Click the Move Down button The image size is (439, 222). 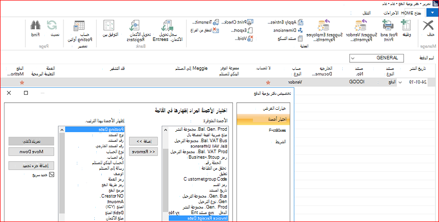pyautogui.click(x=31, y=152)
